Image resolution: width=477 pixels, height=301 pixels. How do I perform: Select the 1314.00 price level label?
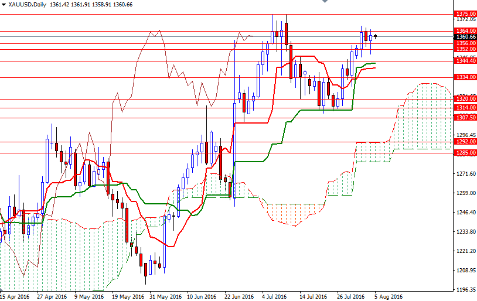[465, 108]
